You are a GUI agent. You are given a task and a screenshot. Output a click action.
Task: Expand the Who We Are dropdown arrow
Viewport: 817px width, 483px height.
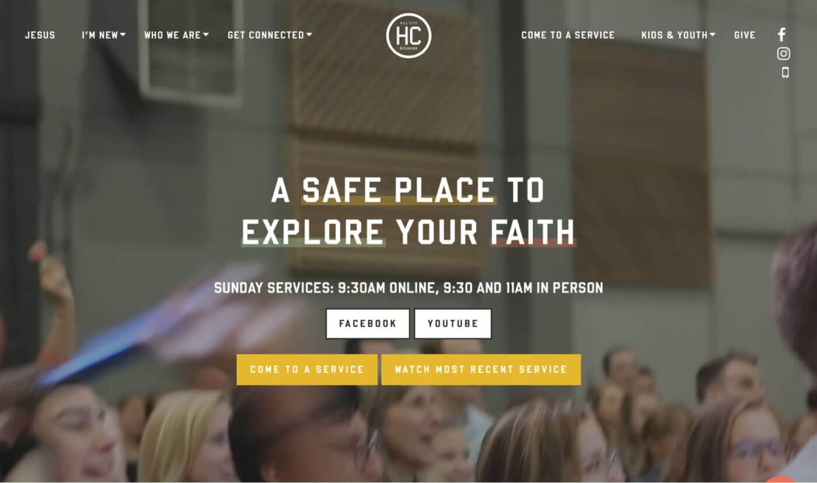tap(206, 35)
